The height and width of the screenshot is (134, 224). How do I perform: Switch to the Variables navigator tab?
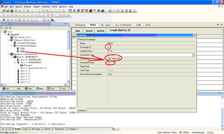pyautogui.click(x=52, y=89)
